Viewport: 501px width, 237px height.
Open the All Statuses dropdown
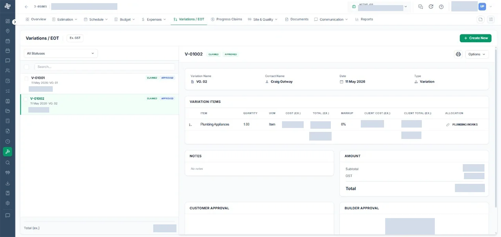[61, 54]
